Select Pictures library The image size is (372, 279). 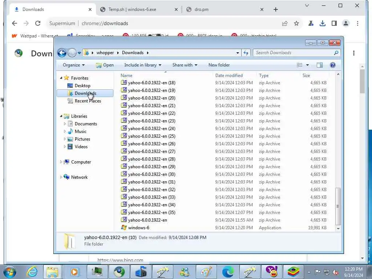pyautogui.click(x=82, y=139)
